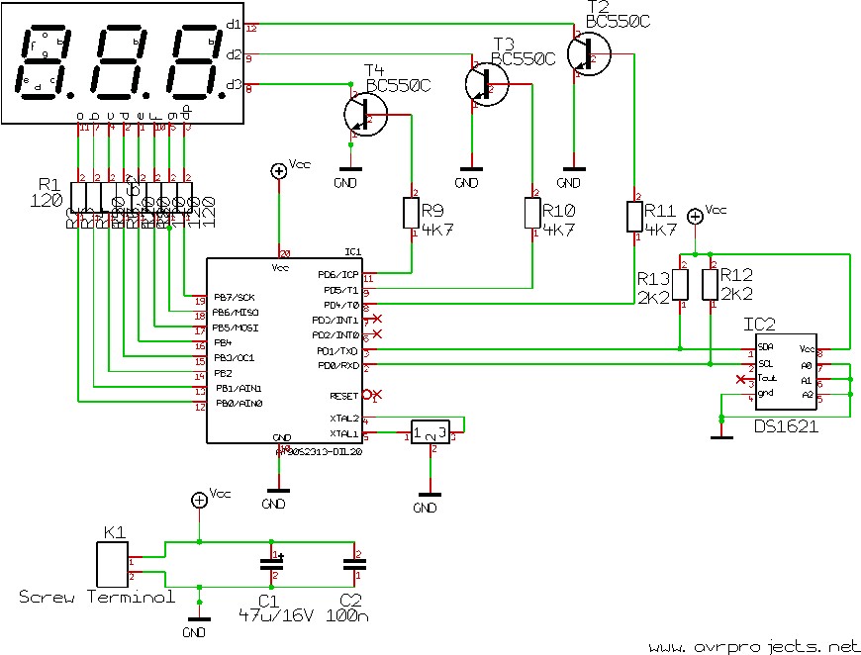The width and height of the screenshot is (861, 655).
Task: Click the C1 electrolytic capacitor symbol
Action: (272, 564)
